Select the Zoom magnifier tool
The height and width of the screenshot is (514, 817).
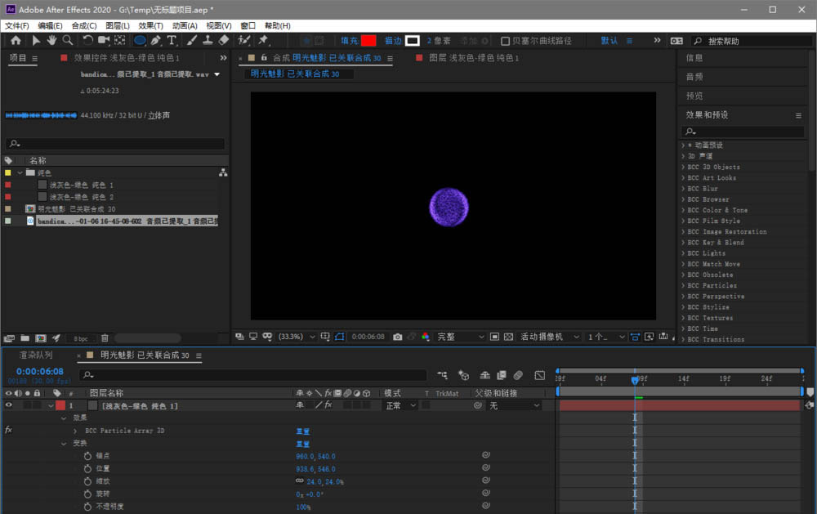pyautogui.click(x=68, y=40)
